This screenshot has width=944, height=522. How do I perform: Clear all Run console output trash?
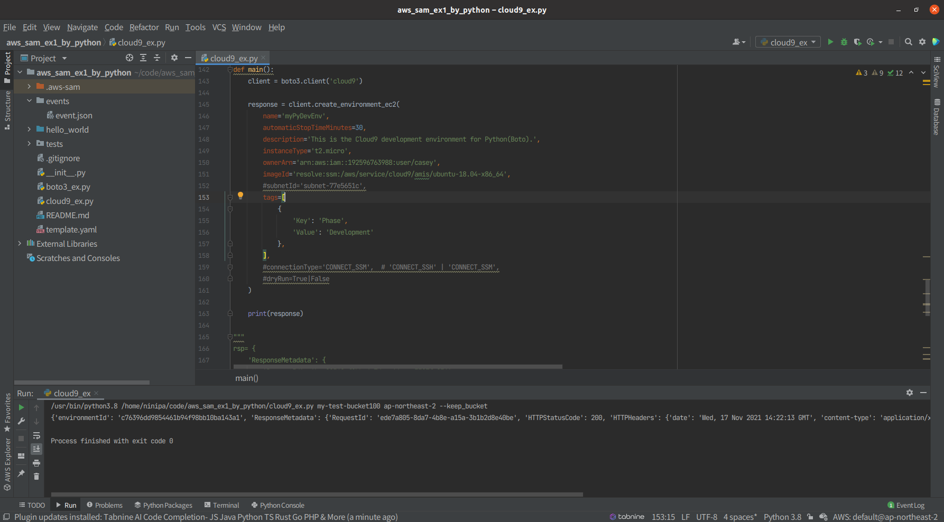36,477
